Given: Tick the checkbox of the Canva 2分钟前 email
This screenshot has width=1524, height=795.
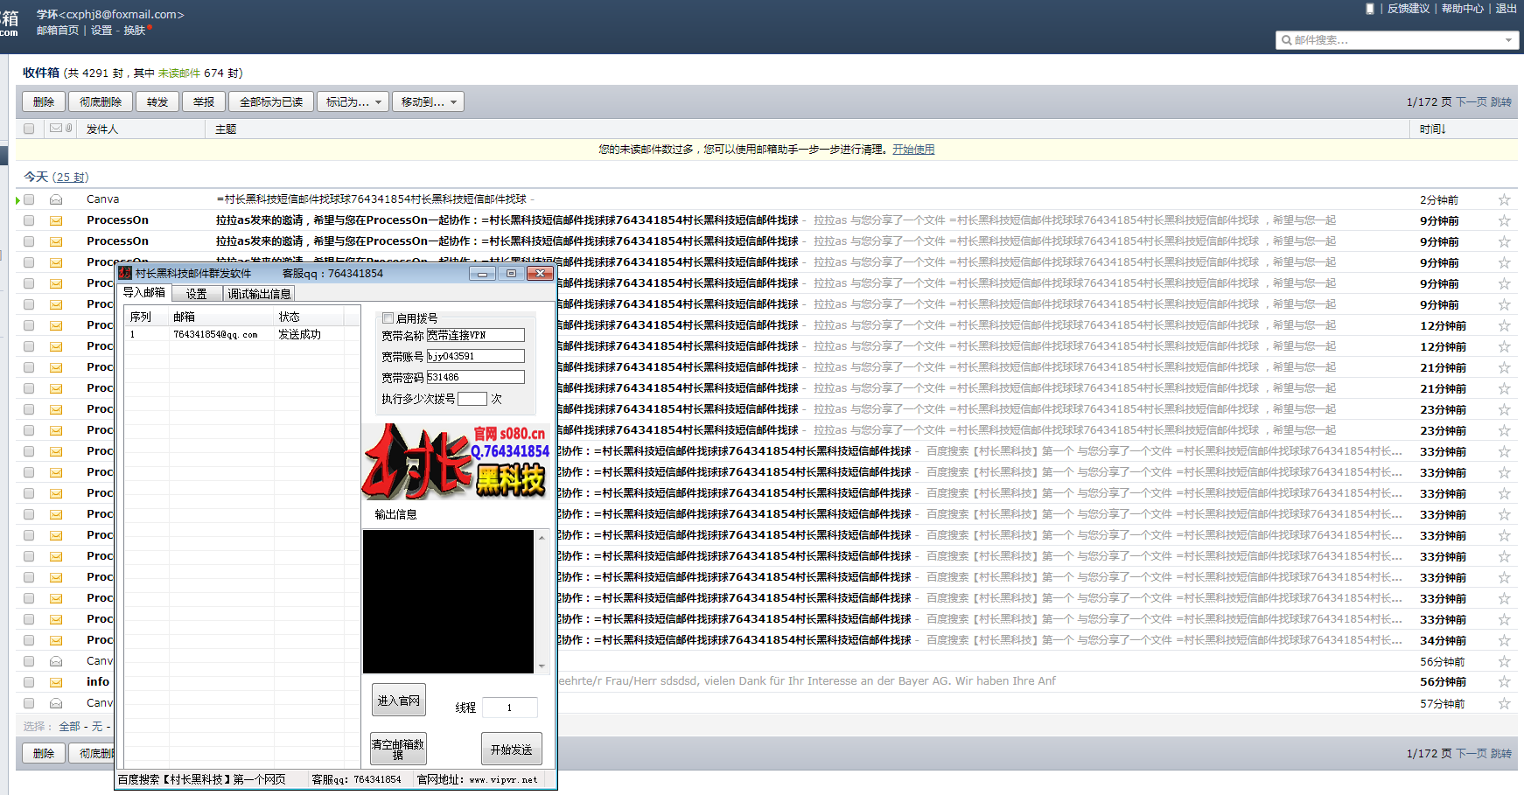Looking at the screenshot, I should click(29, 199).
